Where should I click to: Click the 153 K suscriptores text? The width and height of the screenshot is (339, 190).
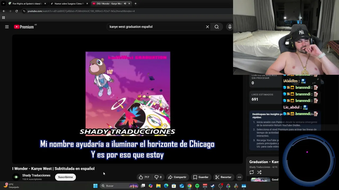click(x=32, y=179)
